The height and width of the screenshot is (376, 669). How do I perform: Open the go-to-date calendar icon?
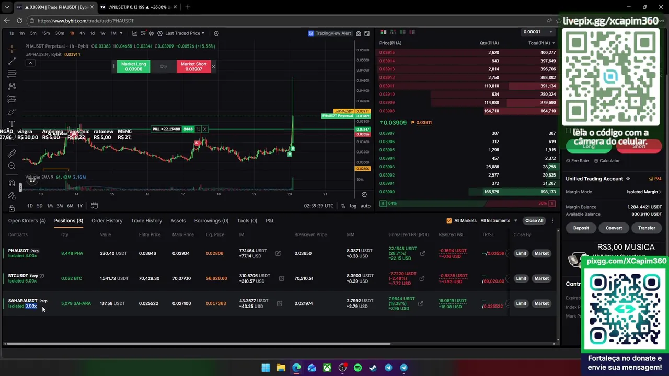[x=94, y=206]
